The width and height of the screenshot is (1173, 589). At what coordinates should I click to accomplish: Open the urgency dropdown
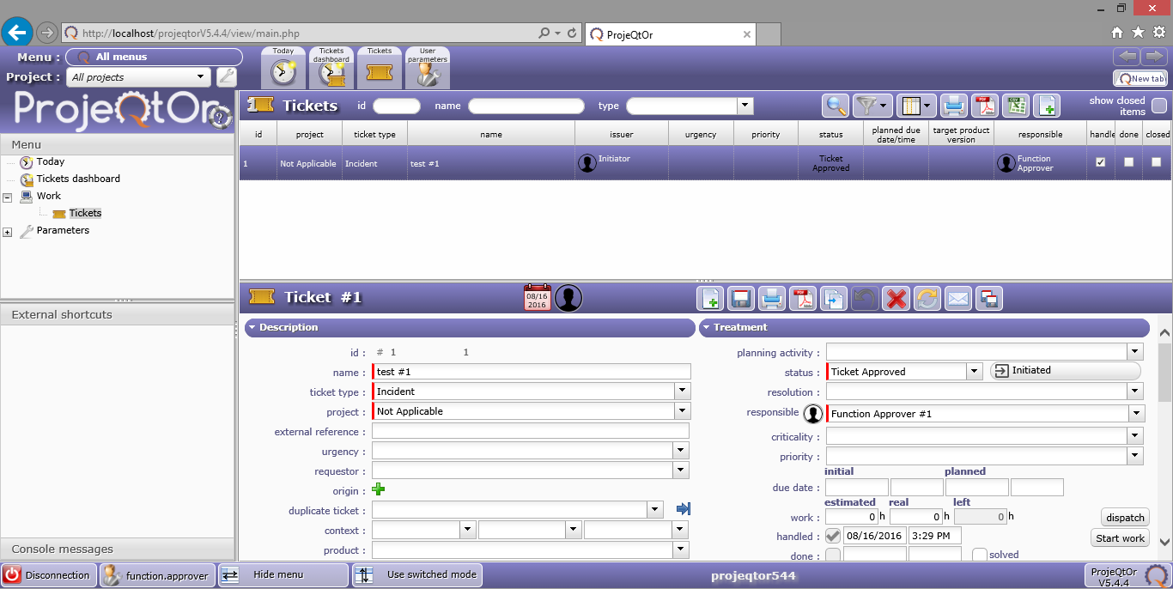[x=682, y=451]
